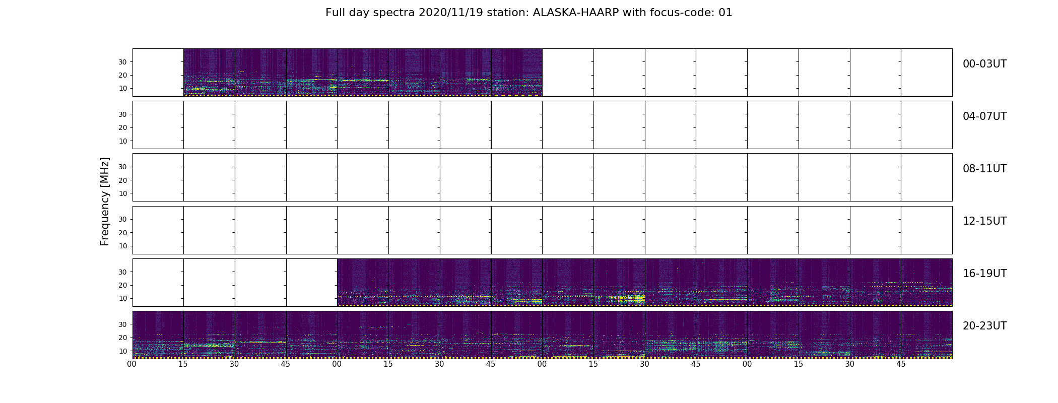Image resolution: width=1058 pixels, height=403 pixels.
Task: Select the 20 MHz tick in the 04-07UT row
Action: tap(122, 127)
